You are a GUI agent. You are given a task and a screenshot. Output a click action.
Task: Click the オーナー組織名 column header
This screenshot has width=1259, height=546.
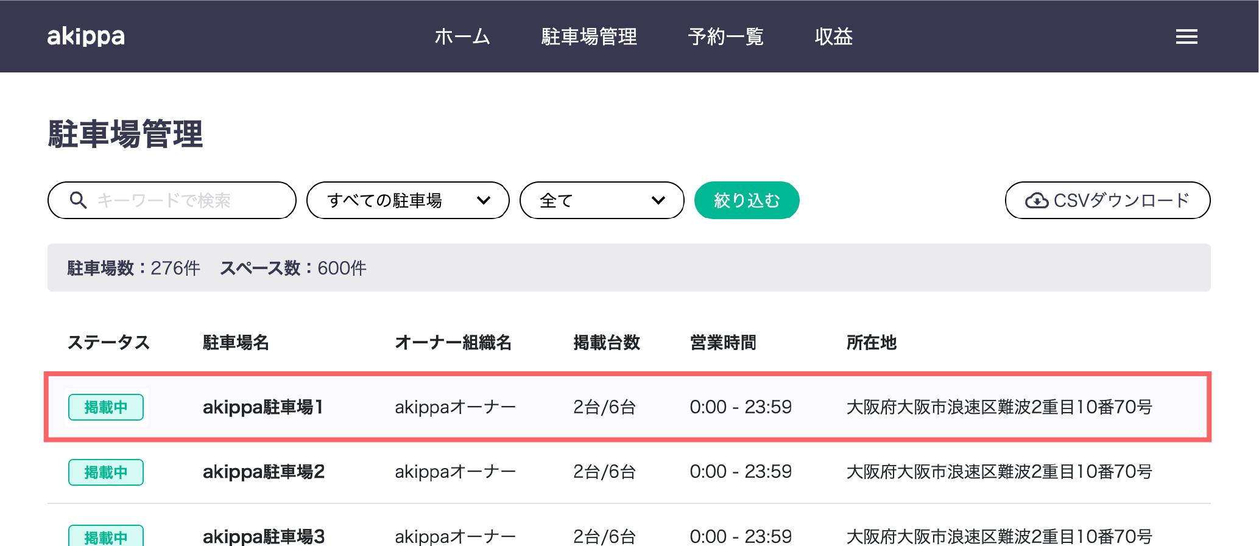click(x=453, y=342)
